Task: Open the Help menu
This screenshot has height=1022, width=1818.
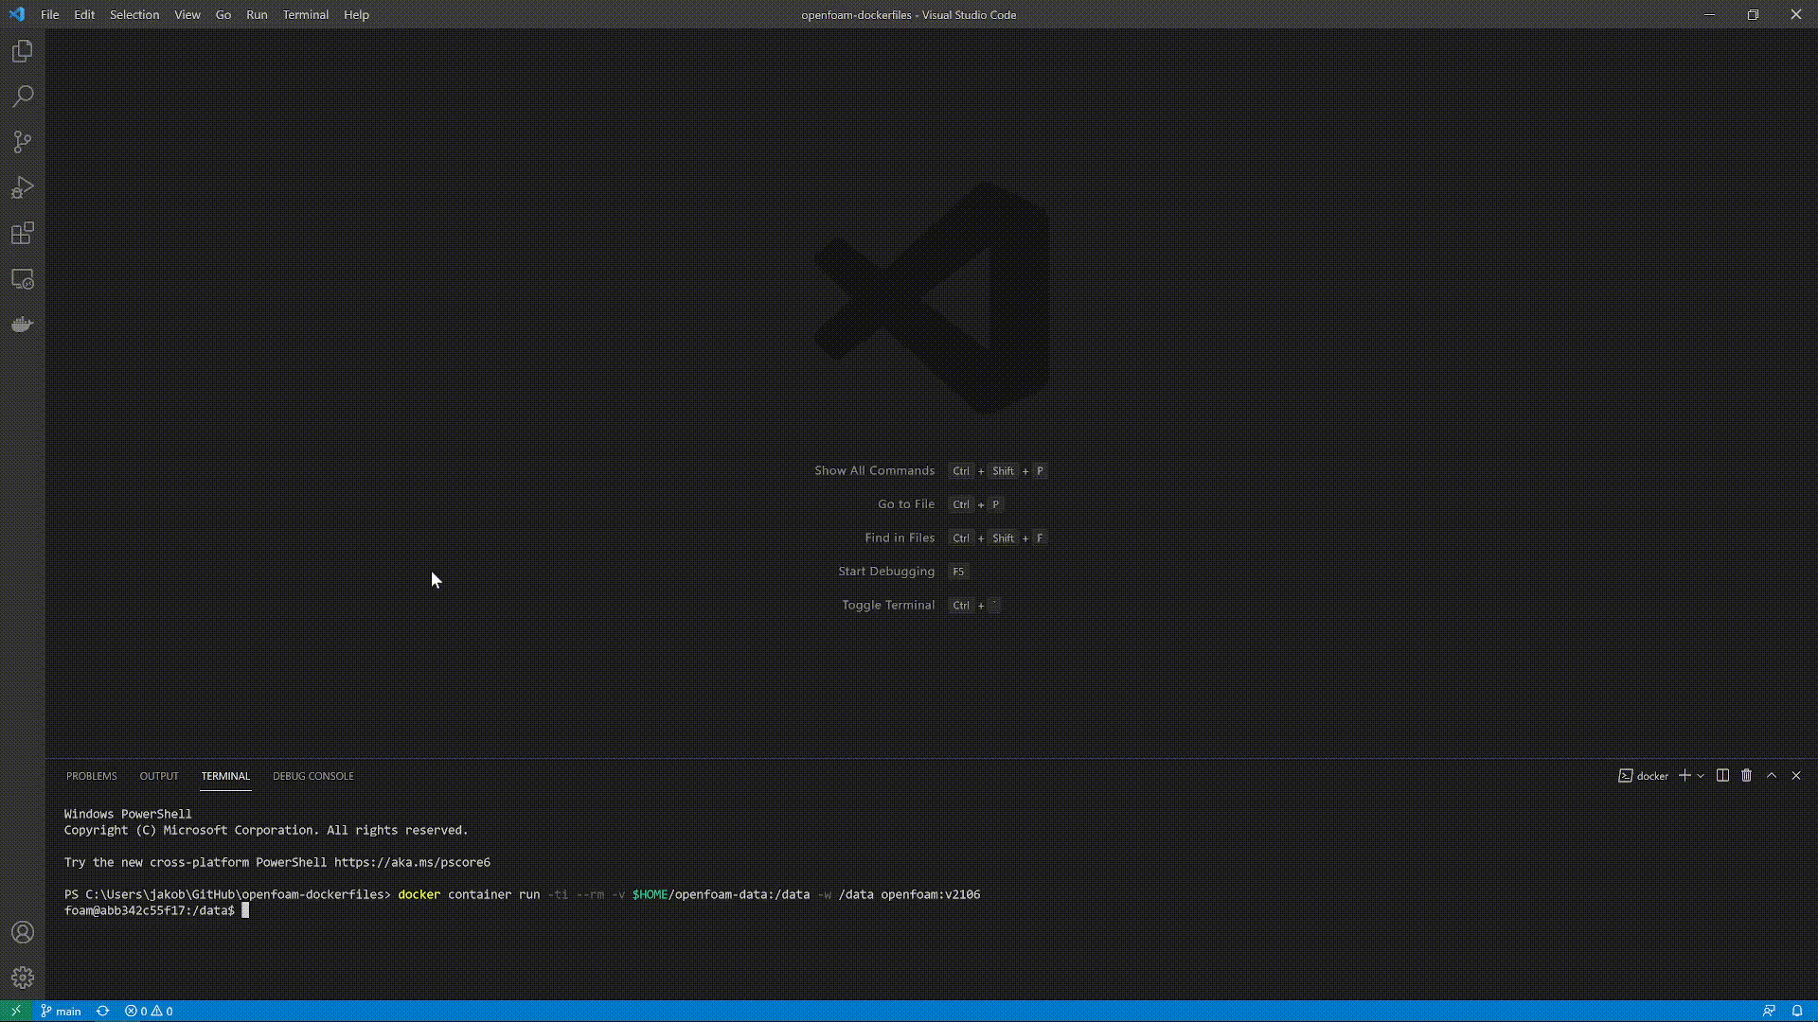Action: click(x=356, y=14)
